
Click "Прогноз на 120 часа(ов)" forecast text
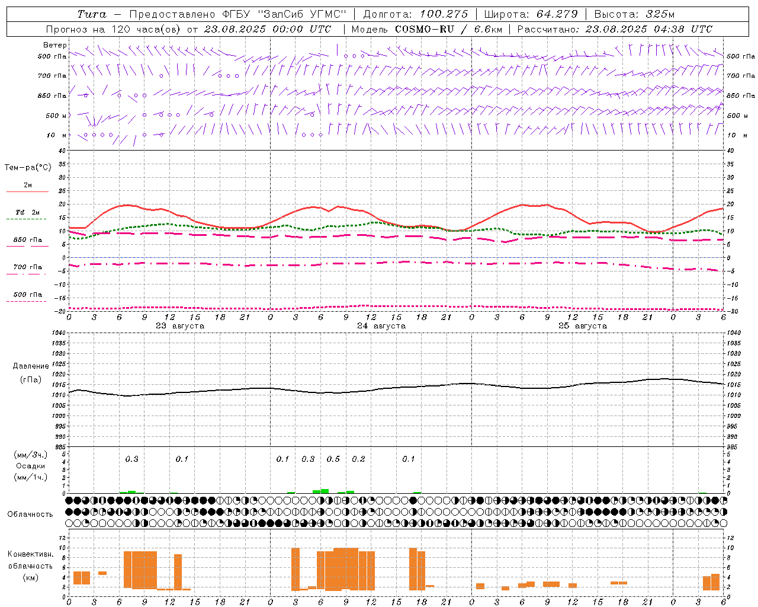click(114, 29)
